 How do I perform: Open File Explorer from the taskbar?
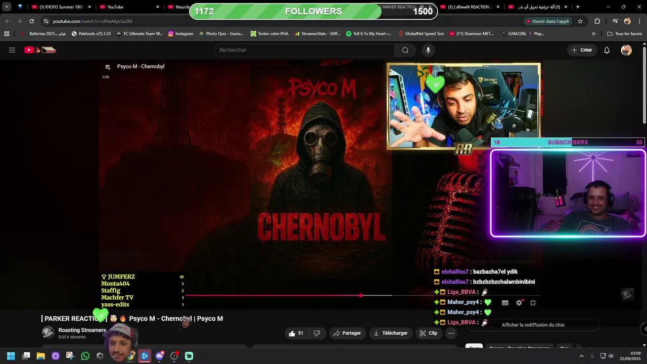(x=40, y=356)
